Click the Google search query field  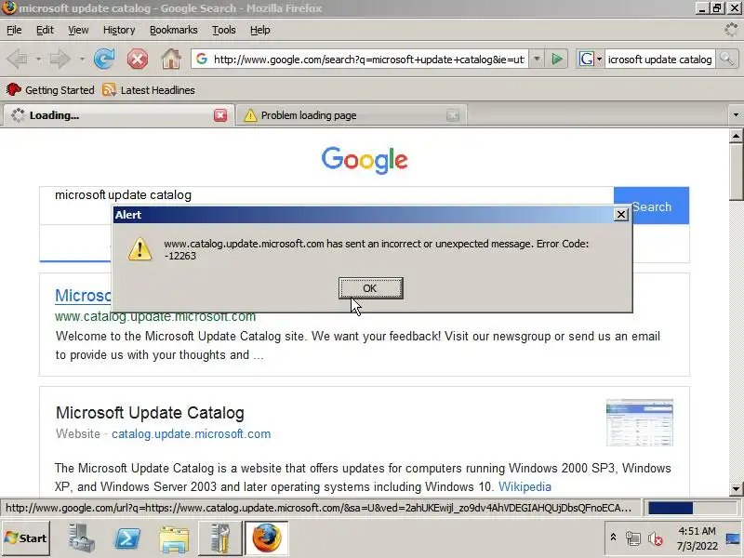(x=326, y=195)
